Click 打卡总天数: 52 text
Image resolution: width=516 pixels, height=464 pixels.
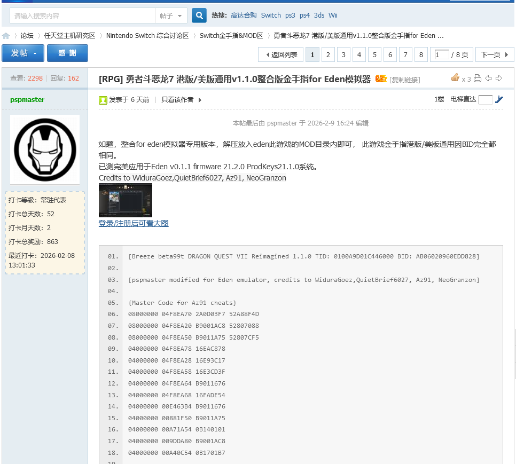pyautogui.click(x=32, y=214)
